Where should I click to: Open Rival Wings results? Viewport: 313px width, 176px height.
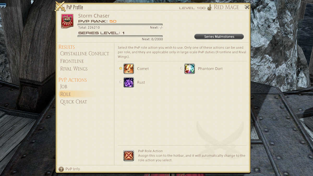[x=74, y=69]
